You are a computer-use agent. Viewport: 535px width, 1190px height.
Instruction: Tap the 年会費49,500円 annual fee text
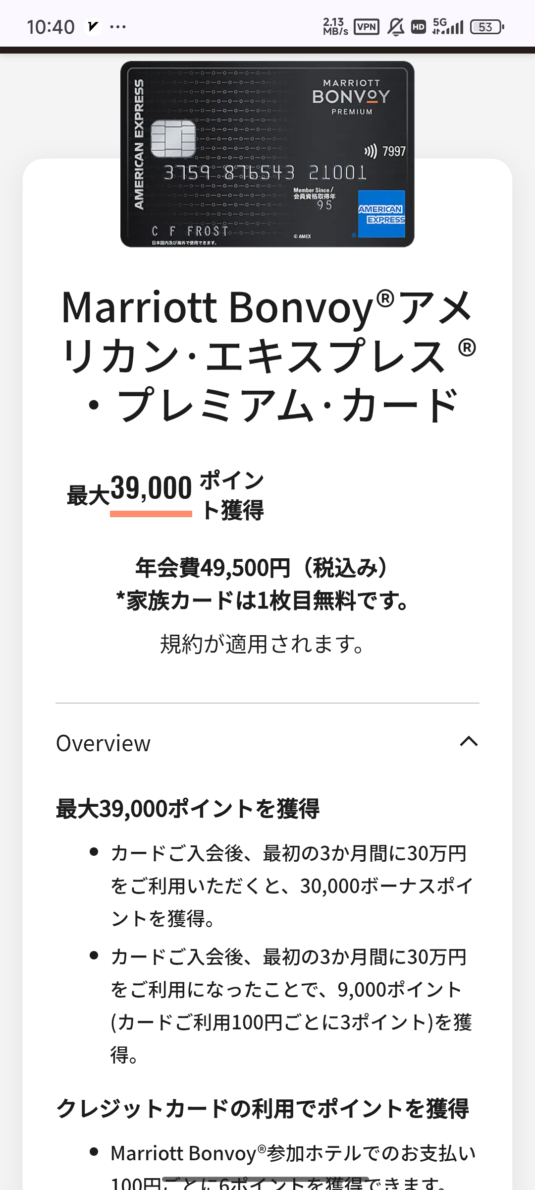point(262,567)
